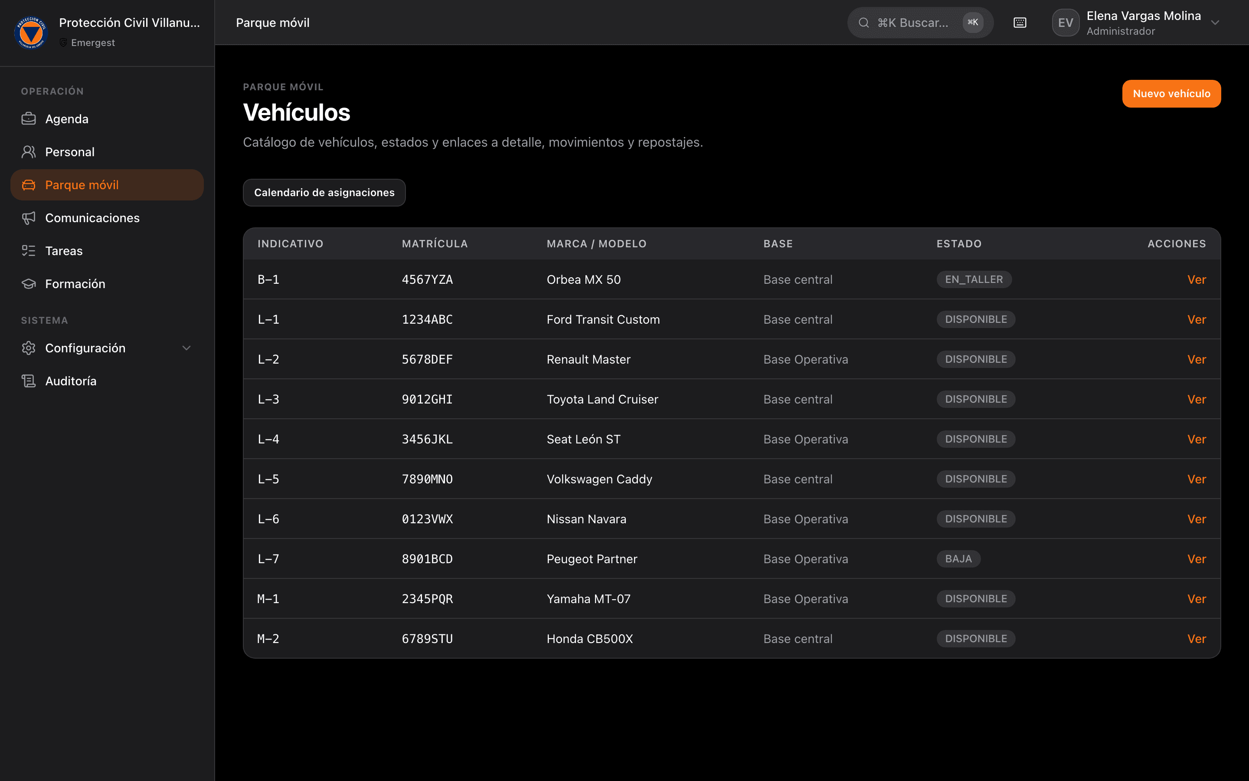Focus the Buscar search field
This screenshot has height=781, width=1249.
920,23
